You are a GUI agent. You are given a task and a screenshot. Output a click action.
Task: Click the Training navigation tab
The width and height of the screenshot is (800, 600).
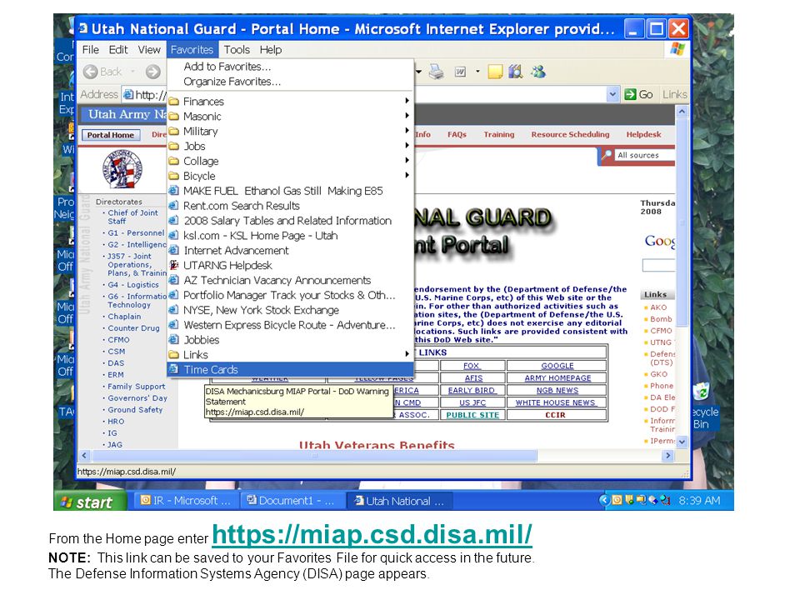499,135
